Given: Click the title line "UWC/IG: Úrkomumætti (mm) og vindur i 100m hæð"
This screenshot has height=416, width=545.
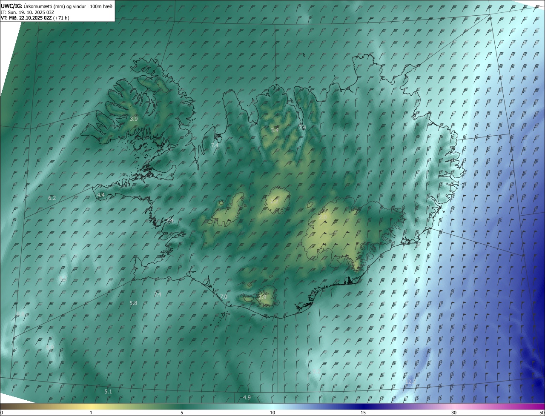Looking at the screenshot, I should 57,6.
